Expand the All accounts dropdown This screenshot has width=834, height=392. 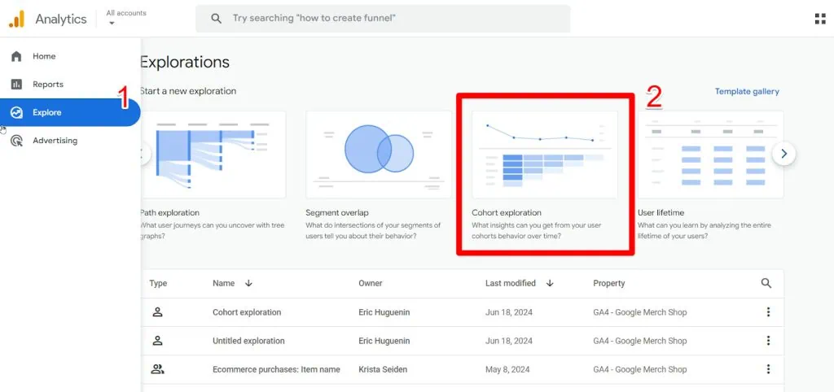[x=112, y=23]
